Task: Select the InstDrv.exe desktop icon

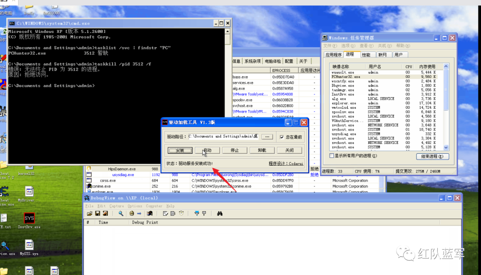Action: 29,221
